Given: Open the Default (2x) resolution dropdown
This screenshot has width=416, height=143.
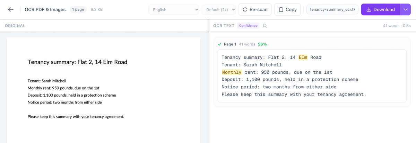Looking at the screenshot, I should pos(219,10).
